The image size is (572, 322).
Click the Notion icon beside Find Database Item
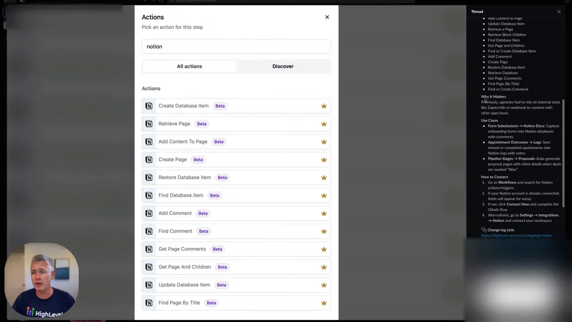click(x=149, y=195)
